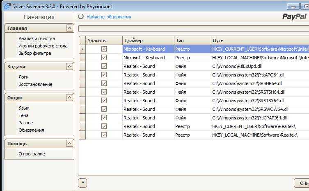Select path cell C:\Windows\system32\RtlCPAPI64.dll
309x191 pixels.
tap(260, 118)
